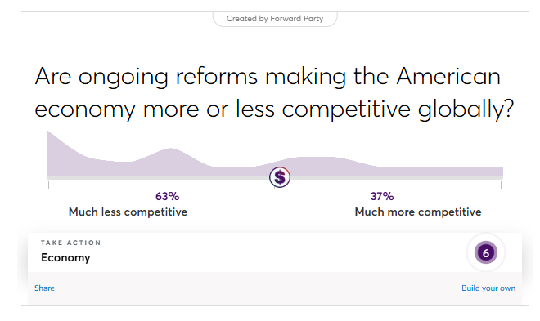Click the heading line starting Are ongoing reforms
540x321 pixels.
tap(268, 77)
